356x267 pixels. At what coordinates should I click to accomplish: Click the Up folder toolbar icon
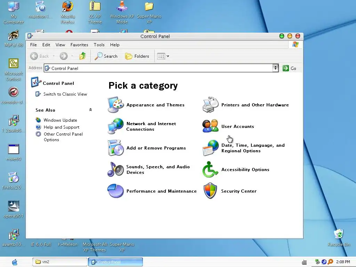coord(83,56)
